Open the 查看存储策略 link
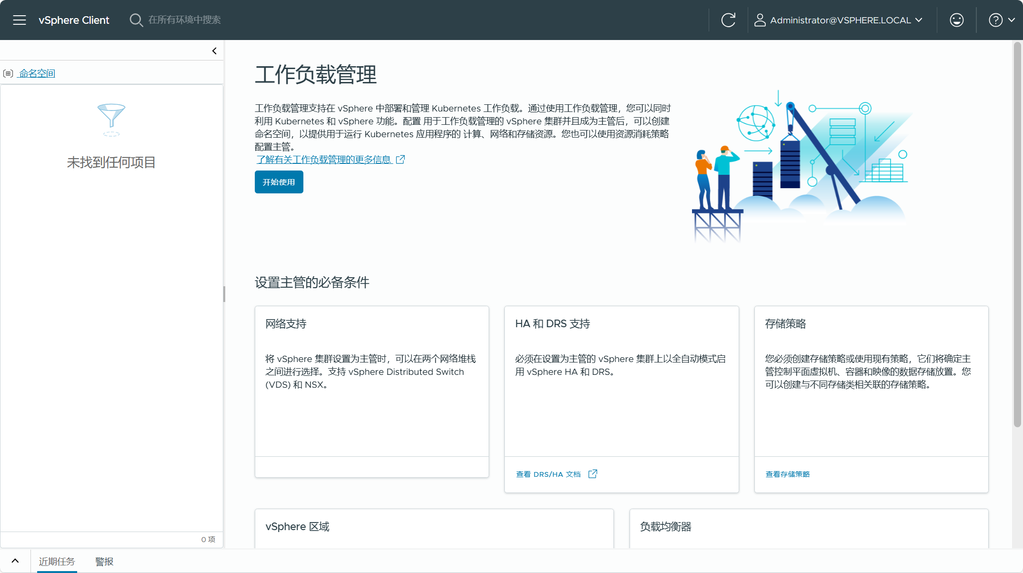Viewport: 1023px width, 573px height. (x=787, y=474)
